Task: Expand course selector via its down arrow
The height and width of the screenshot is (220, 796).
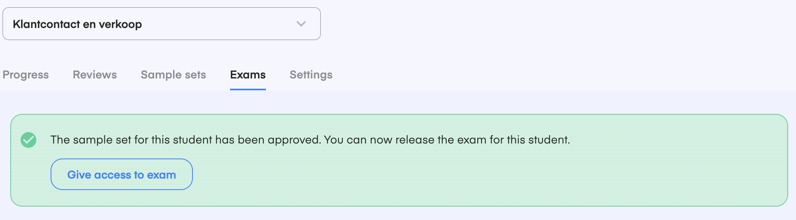Action: [x=301, y=24]
